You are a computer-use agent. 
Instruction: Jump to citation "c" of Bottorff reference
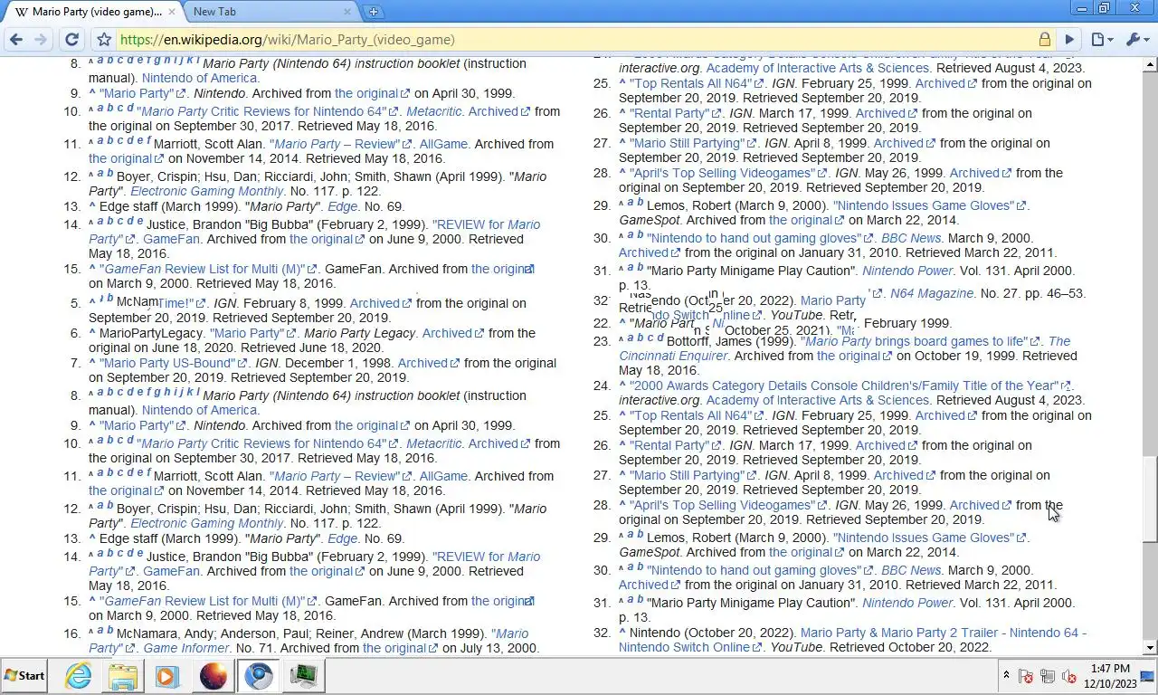pos(650,338)
